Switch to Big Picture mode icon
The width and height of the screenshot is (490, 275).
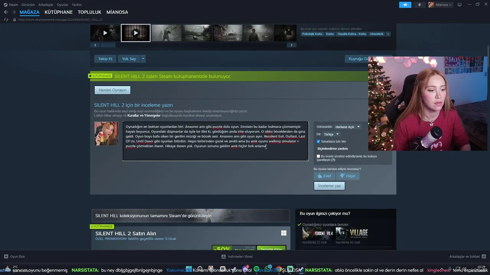click(x=459, y=5)
